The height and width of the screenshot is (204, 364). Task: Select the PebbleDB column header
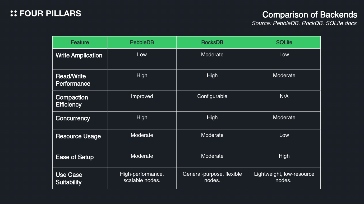coord(142,42)
